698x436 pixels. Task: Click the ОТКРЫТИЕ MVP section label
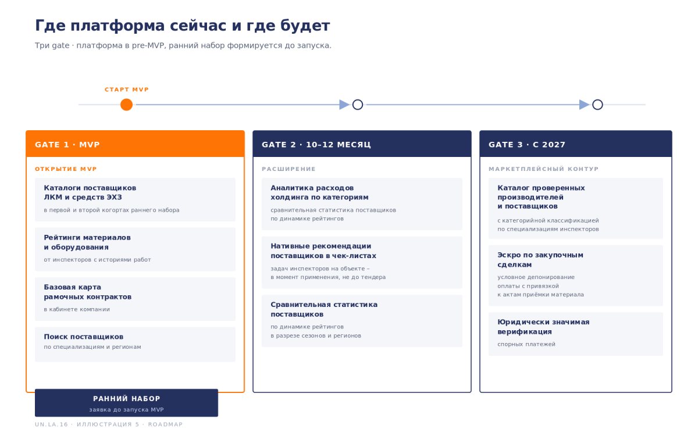[66, 169]
